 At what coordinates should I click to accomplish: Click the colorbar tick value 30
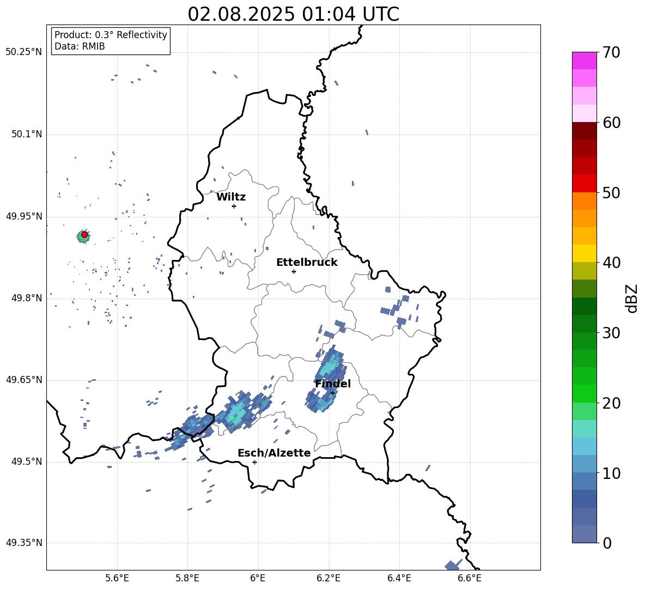(611, 333)
